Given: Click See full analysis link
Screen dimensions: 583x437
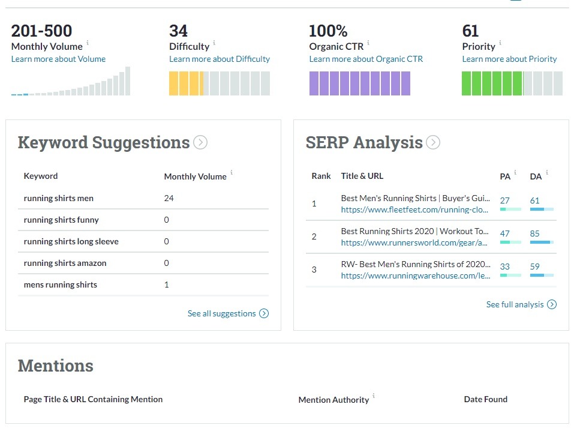Looking at the screenshot, I should [515, 304].
